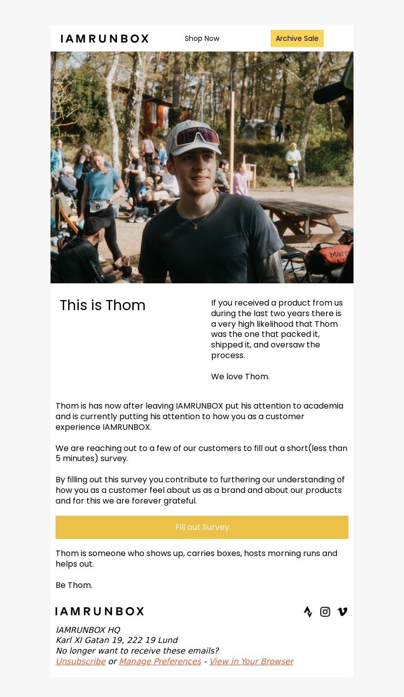404x697 pixels.
Task: Click the IAMRUNBOX HQ address text
Action: 88,630
